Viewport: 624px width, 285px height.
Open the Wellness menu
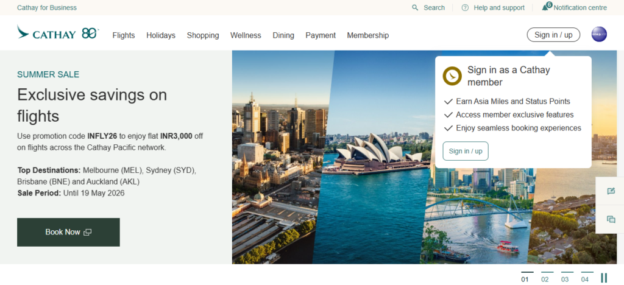coord(246,35)
